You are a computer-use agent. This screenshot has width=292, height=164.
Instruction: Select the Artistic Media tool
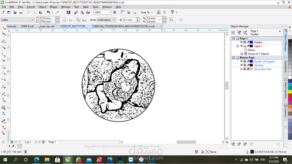click(4, 61)
